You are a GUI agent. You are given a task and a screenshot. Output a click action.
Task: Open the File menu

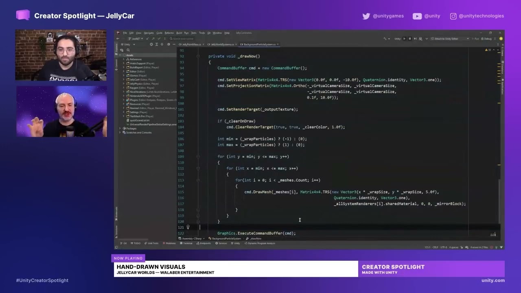point(125,33)
